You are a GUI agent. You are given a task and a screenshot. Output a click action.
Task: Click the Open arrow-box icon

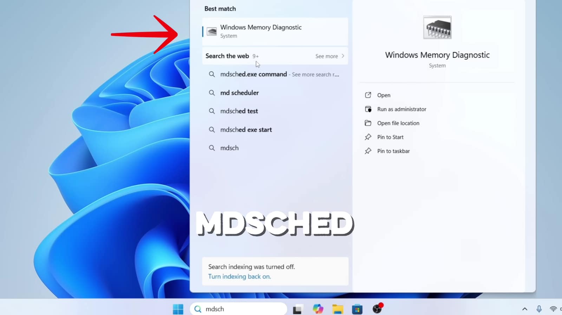tap(368, 95)
